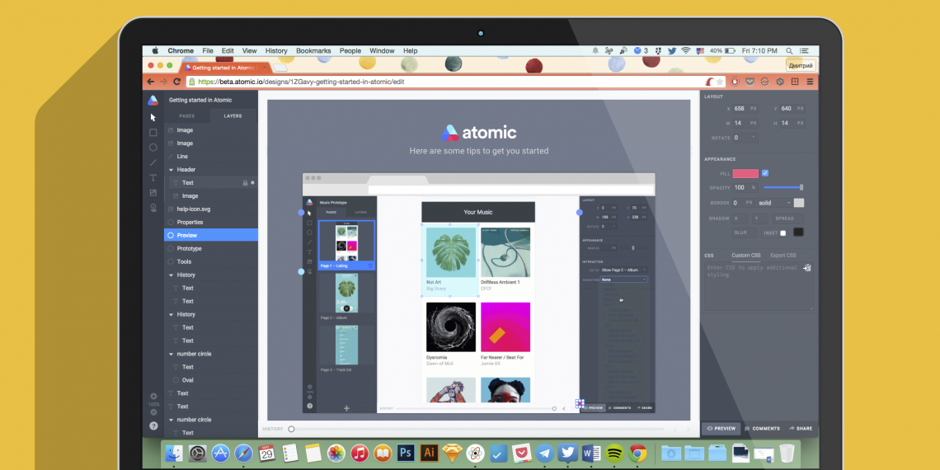Click the Share button at bottom right
The height and width of the screenshot is (470, 940).
pyautogui.click(x=800, y=429)
